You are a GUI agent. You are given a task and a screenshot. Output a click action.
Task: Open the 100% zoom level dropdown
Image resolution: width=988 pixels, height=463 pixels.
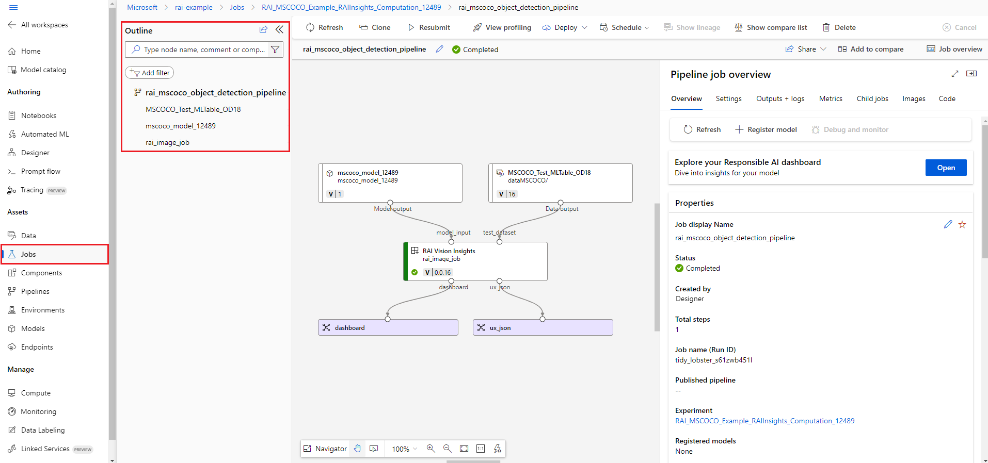point(404,449)
